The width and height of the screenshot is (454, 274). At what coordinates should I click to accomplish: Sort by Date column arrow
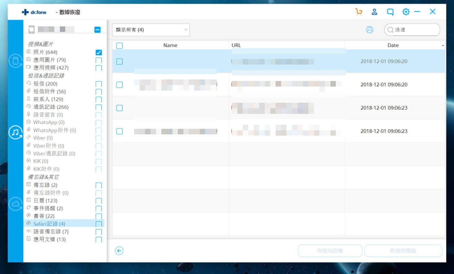click(x=443, y=46)
